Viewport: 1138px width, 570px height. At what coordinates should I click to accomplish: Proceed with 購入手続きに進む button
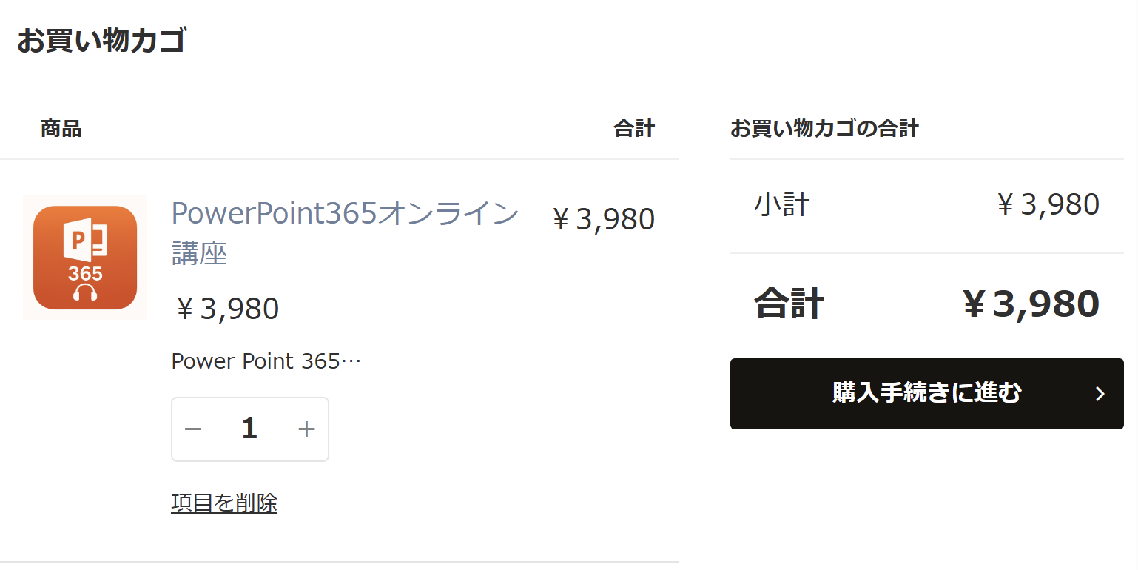pyautogui.click(x=926, y=394)
